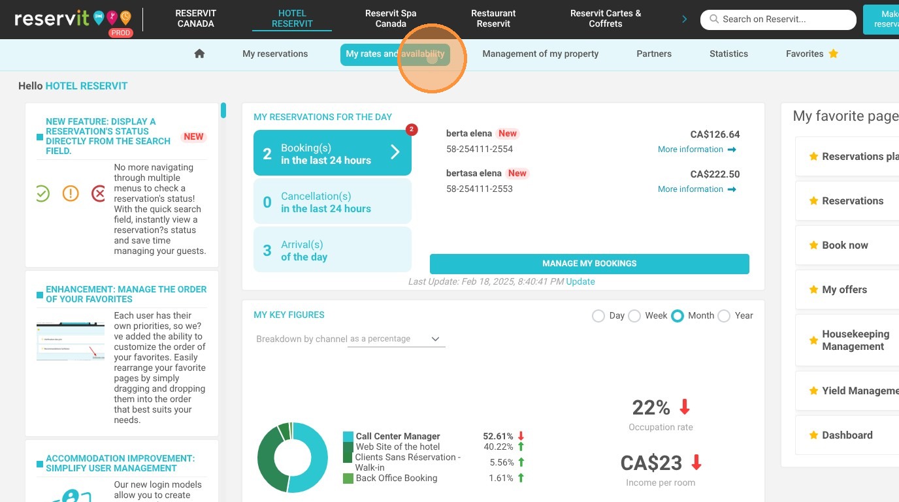This screenshot has height=502, width=899.
Task: Click the star icon beside Book now
Action: coord(813,245)
